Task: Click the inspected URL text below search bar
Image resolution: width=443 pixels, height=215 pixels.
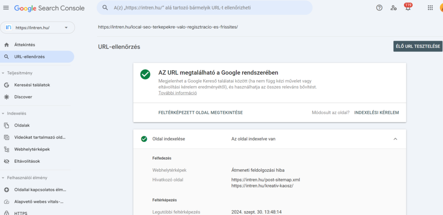Action: (x=168, y=27)
